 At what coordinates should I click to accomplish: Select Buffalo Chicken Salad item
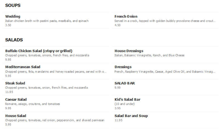56,55
